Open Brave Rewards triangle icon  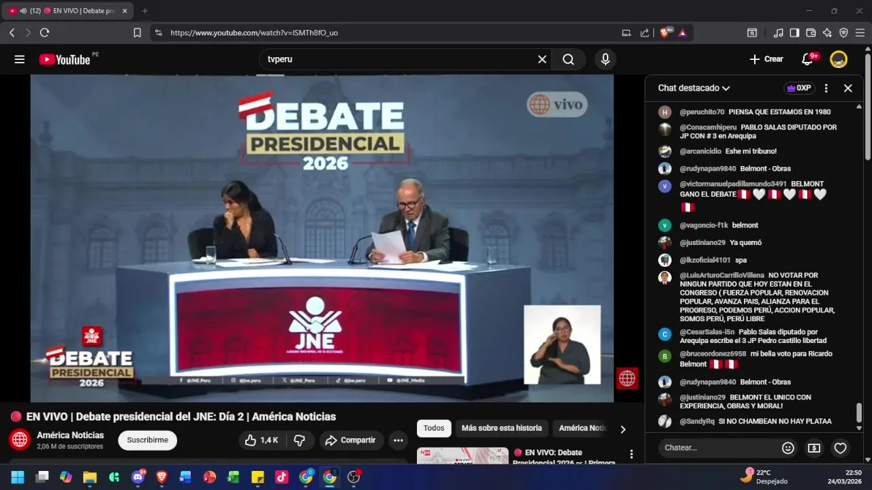point(683,33)
